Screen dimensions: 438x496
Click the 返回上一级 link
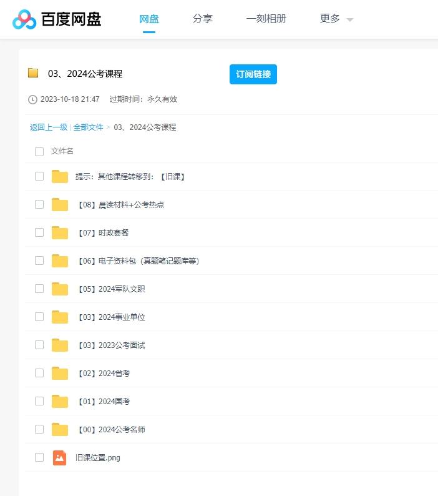[x=48, y=127]
